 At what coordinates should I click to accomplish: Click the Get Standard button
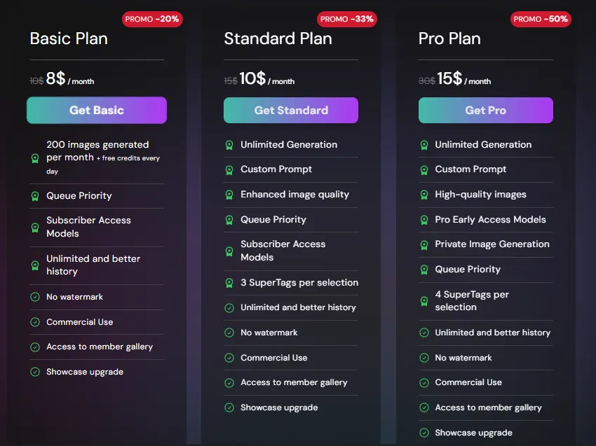coord(290,110)
